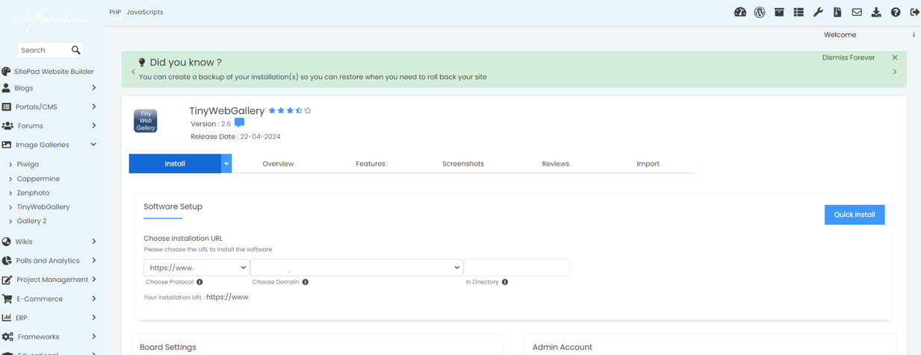The width and height of the screenshot is (921, 355).
Task: Click the In Directory input field
Action: pos(517,268)
